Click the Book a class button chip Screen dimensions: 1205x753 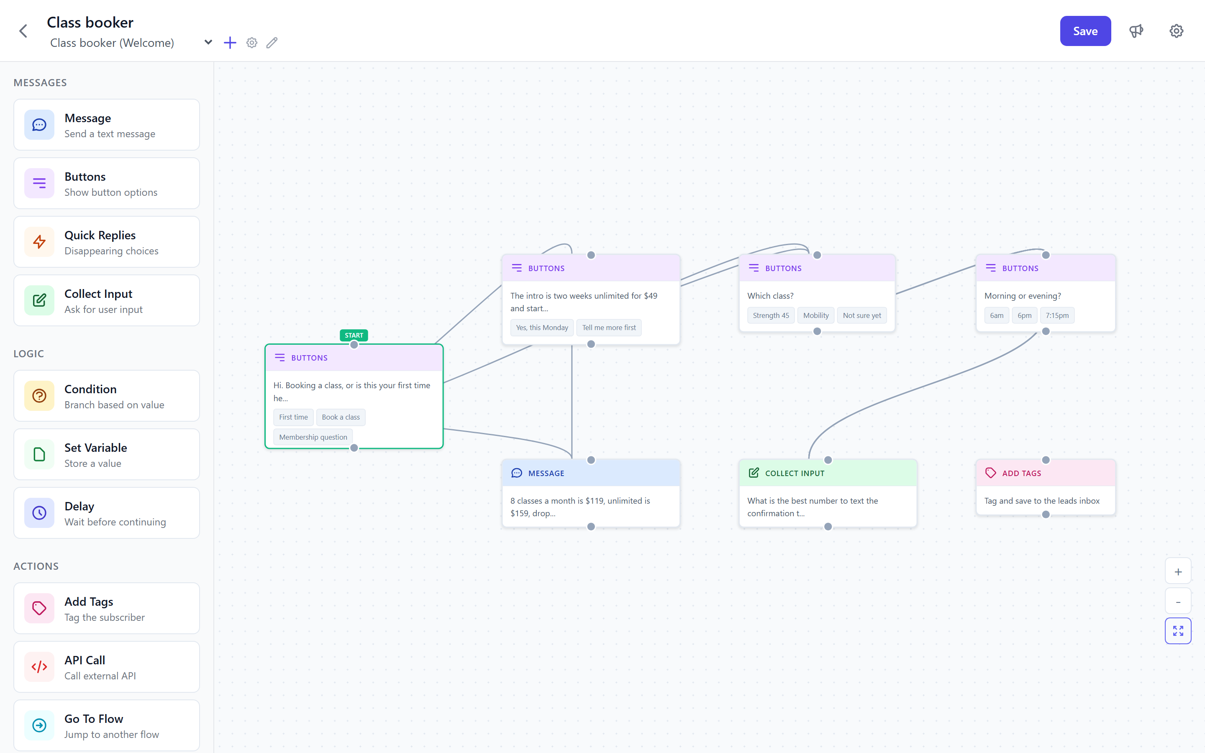pyautogui.click(x=341, y=417)
